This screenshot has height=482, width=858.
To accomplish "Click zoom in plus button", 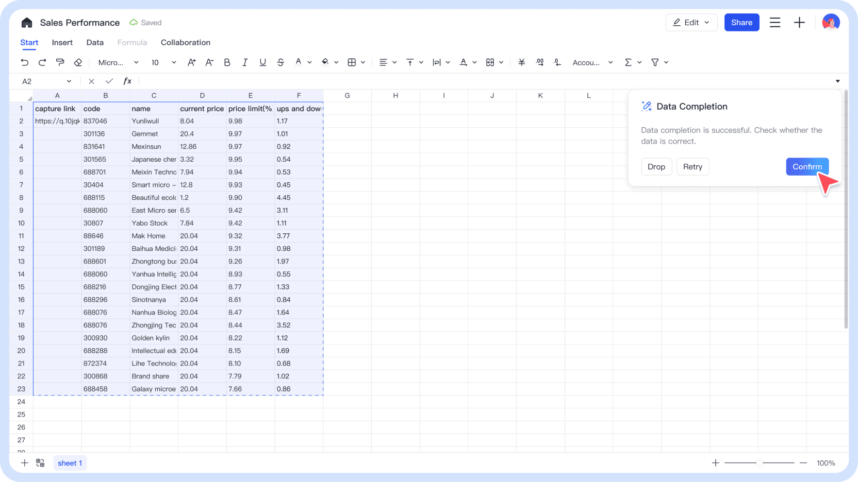I will [715, 463].
